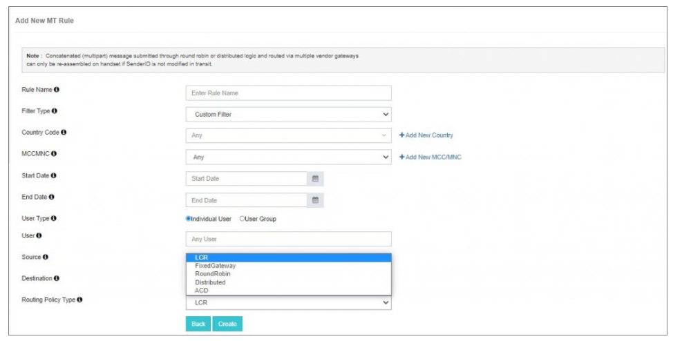Expand the Filter Type dropdown

(288, 115)
